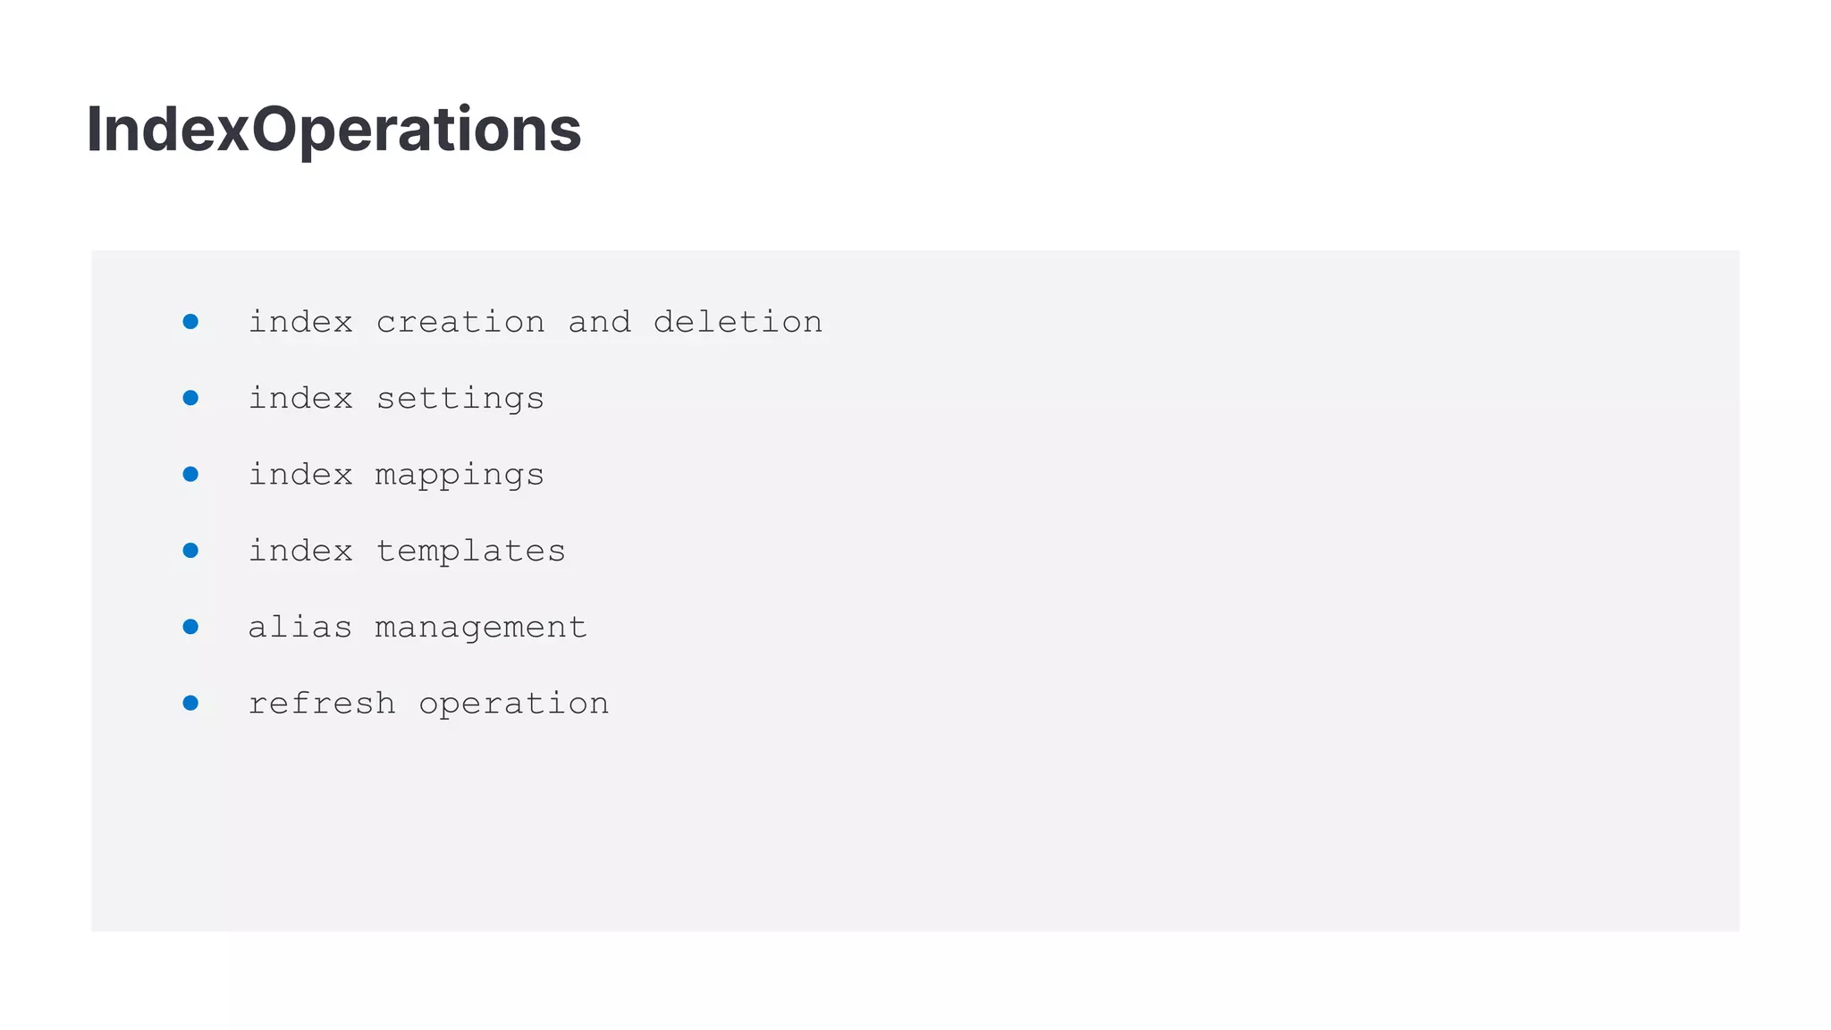Image resolution: width=1831 pixels, height=1030 pixels.
Task: Click the word "mappings" in third bullet
Action: click(x=460, y=475)
